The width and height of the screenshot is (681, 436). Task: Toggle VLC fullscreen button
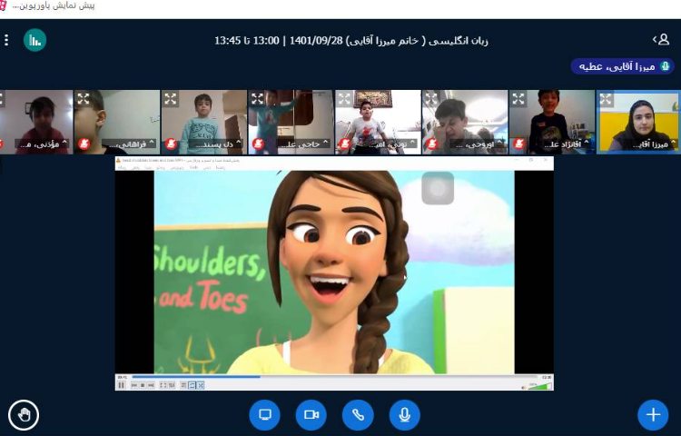(x=163, y=385)
